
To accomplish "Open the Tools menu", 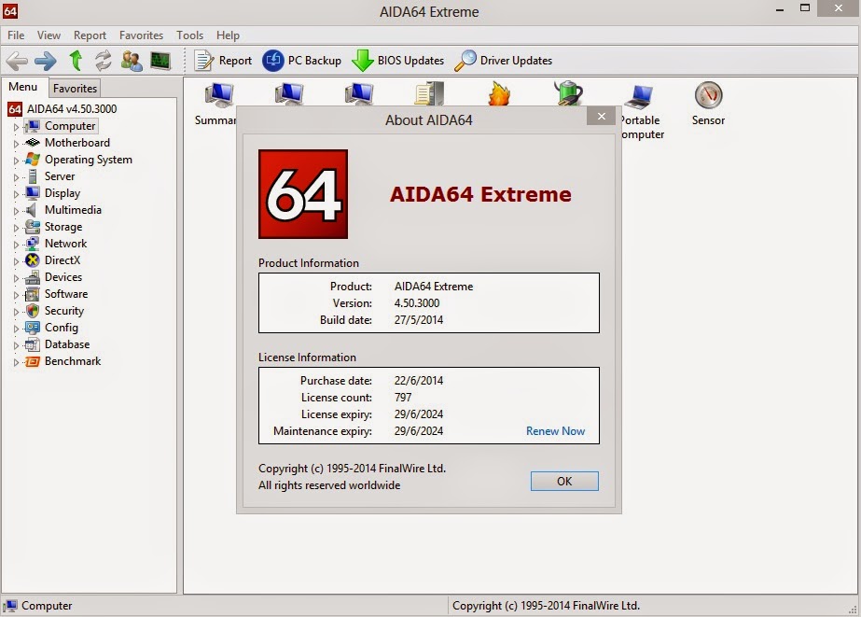I will (x=190, y=35).
